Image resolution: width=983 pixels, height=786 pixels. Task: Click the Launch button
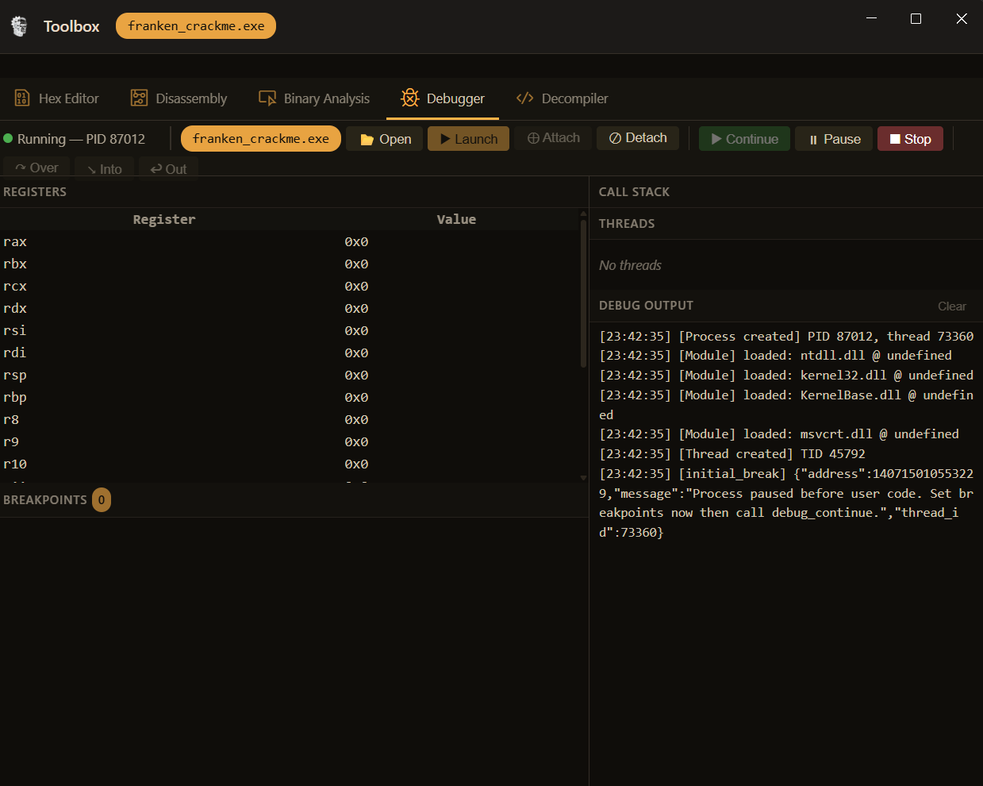(468, 139)
